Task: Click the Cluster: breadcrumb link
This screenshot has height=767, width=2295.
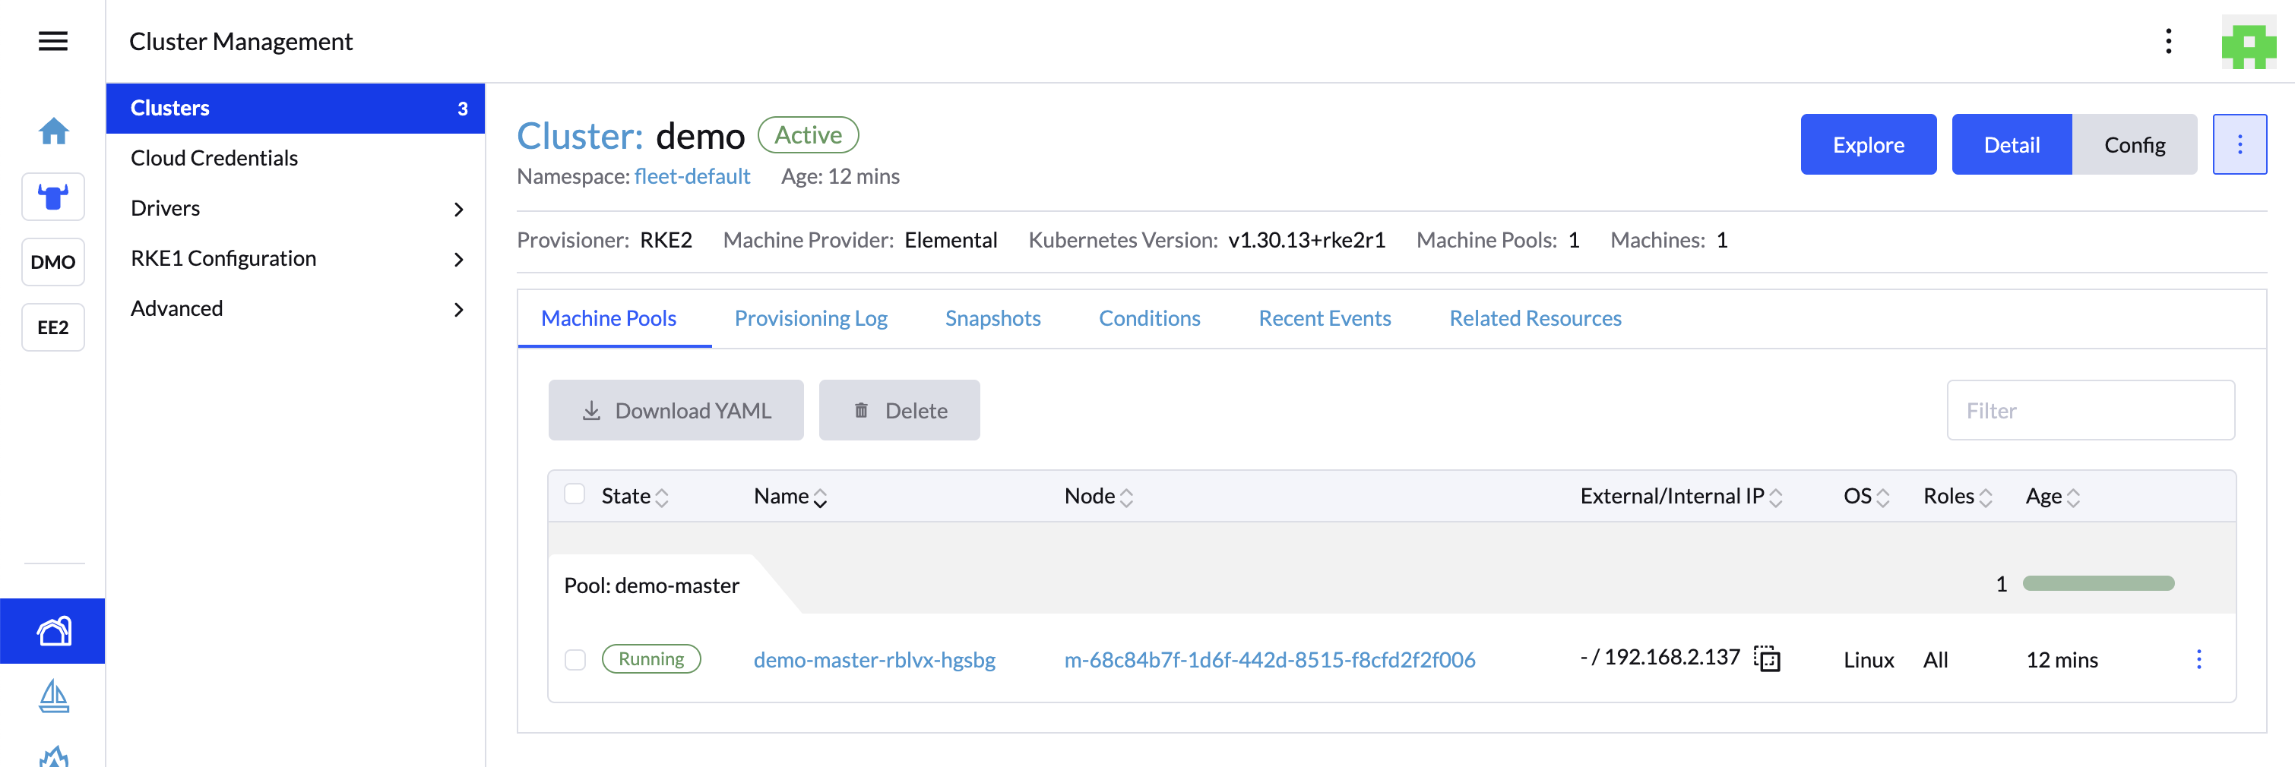Action: click(x=580, y=136)
